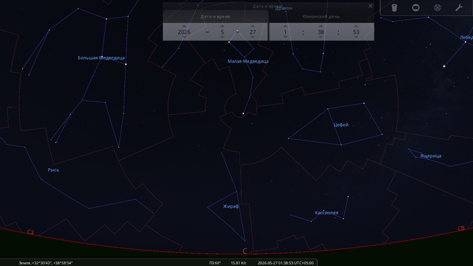Click the Большая Медведица constellation label
The height and width of the screenshot is (266, 473).
[101, 58]
